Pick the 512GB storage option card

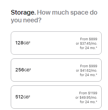pyautogui.click(x=56, y=97)
